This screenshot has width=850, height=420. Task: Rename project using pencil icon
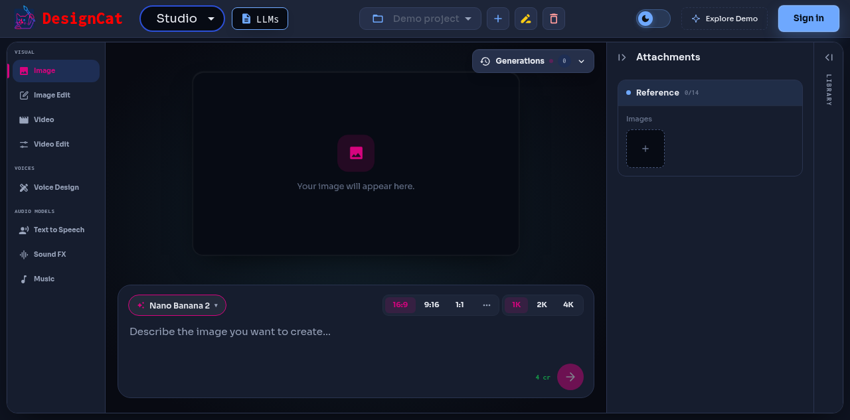coord(526,19)
